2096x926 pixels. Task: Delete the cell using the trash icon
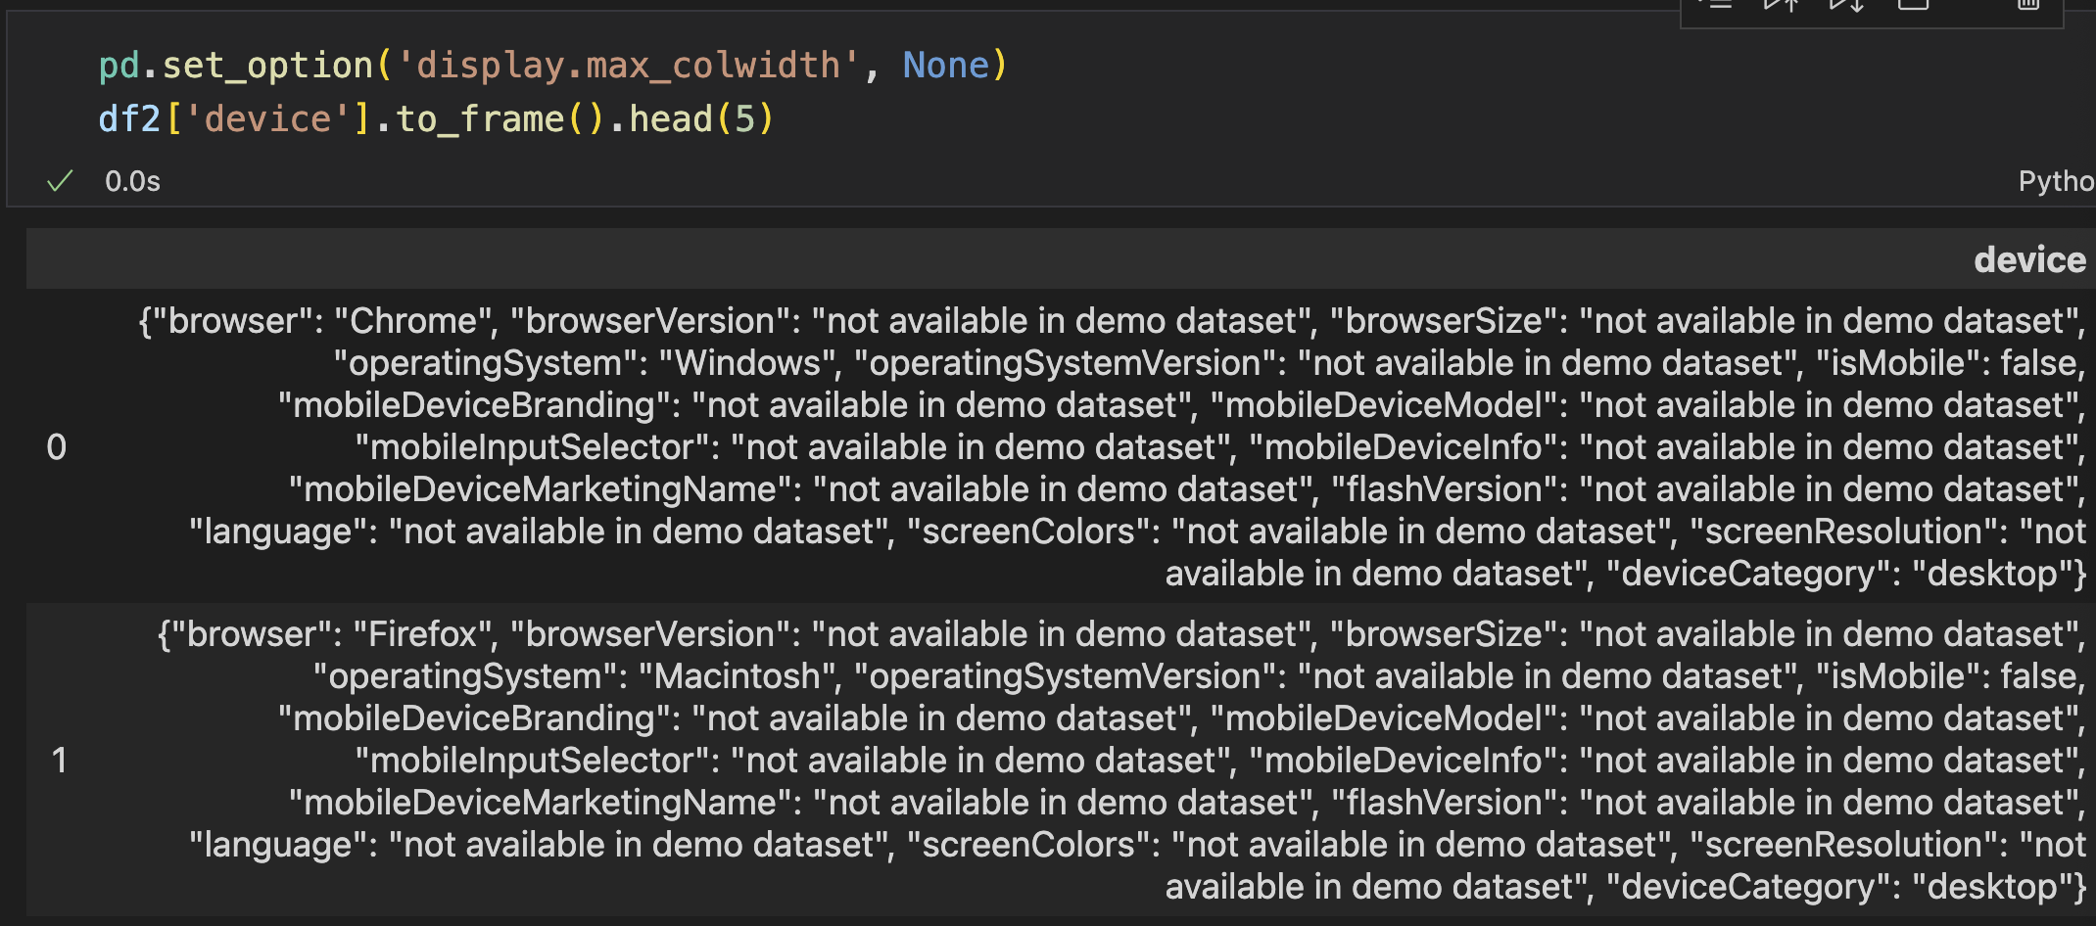tap(2028, 4)
